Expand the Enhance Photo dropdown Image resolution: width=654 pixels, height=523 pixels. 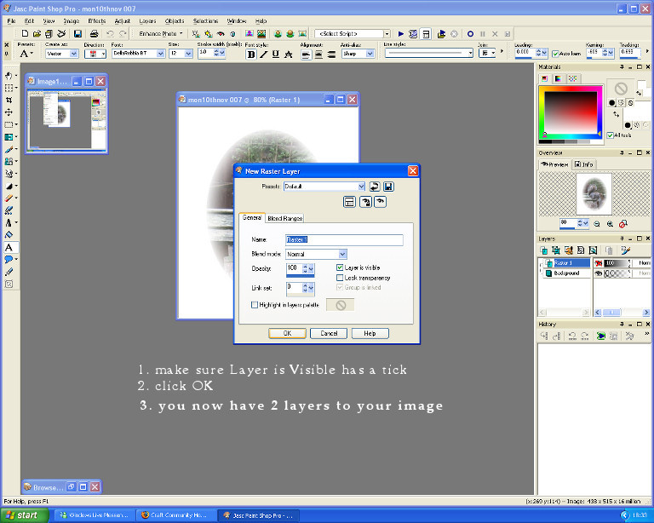181,34
